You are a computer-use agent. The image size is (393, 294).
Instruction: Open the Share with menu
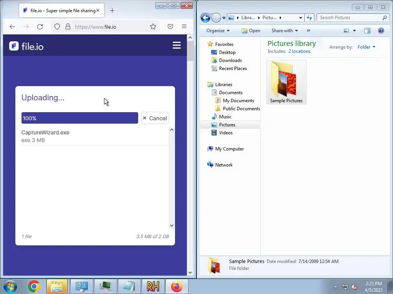[285, 31]
